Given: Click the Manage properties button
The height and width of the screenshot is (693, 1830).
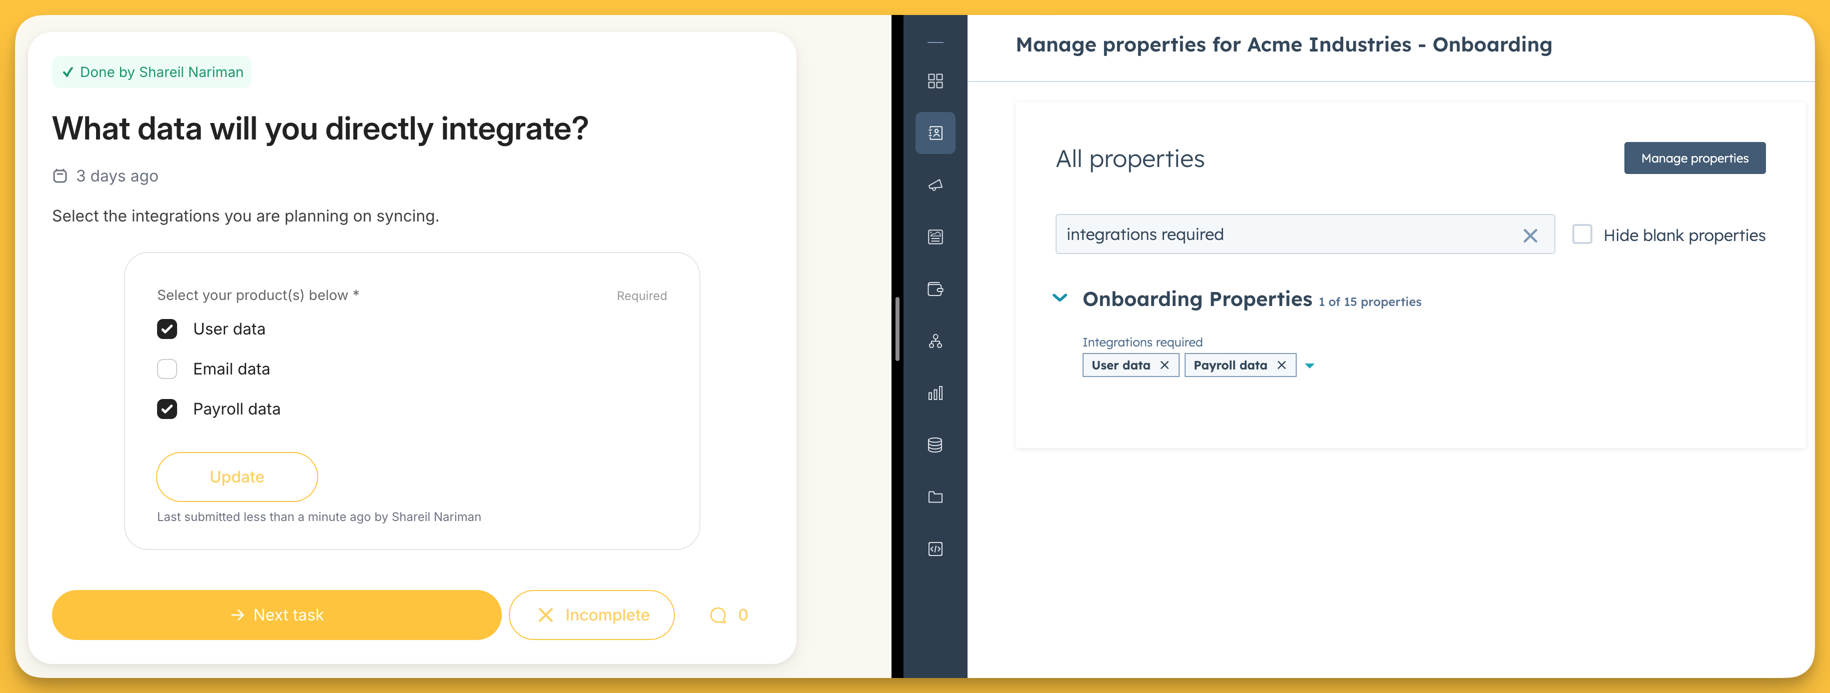Looking at the screenshot, I should (x=1693, y=158).
